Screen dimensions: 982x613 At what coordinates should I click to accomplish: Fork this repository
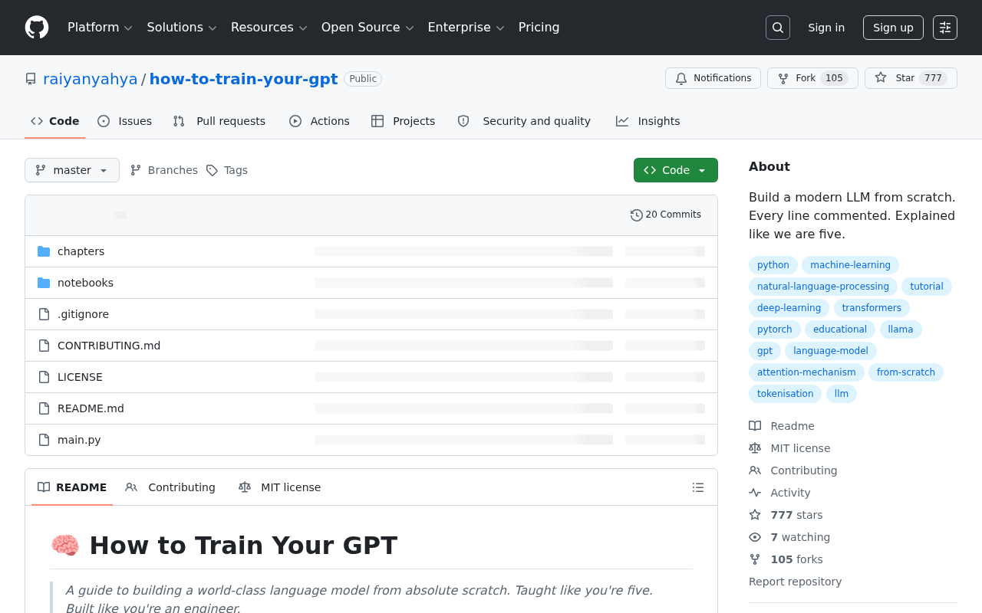pyautogui.click(x=812, y=78)
